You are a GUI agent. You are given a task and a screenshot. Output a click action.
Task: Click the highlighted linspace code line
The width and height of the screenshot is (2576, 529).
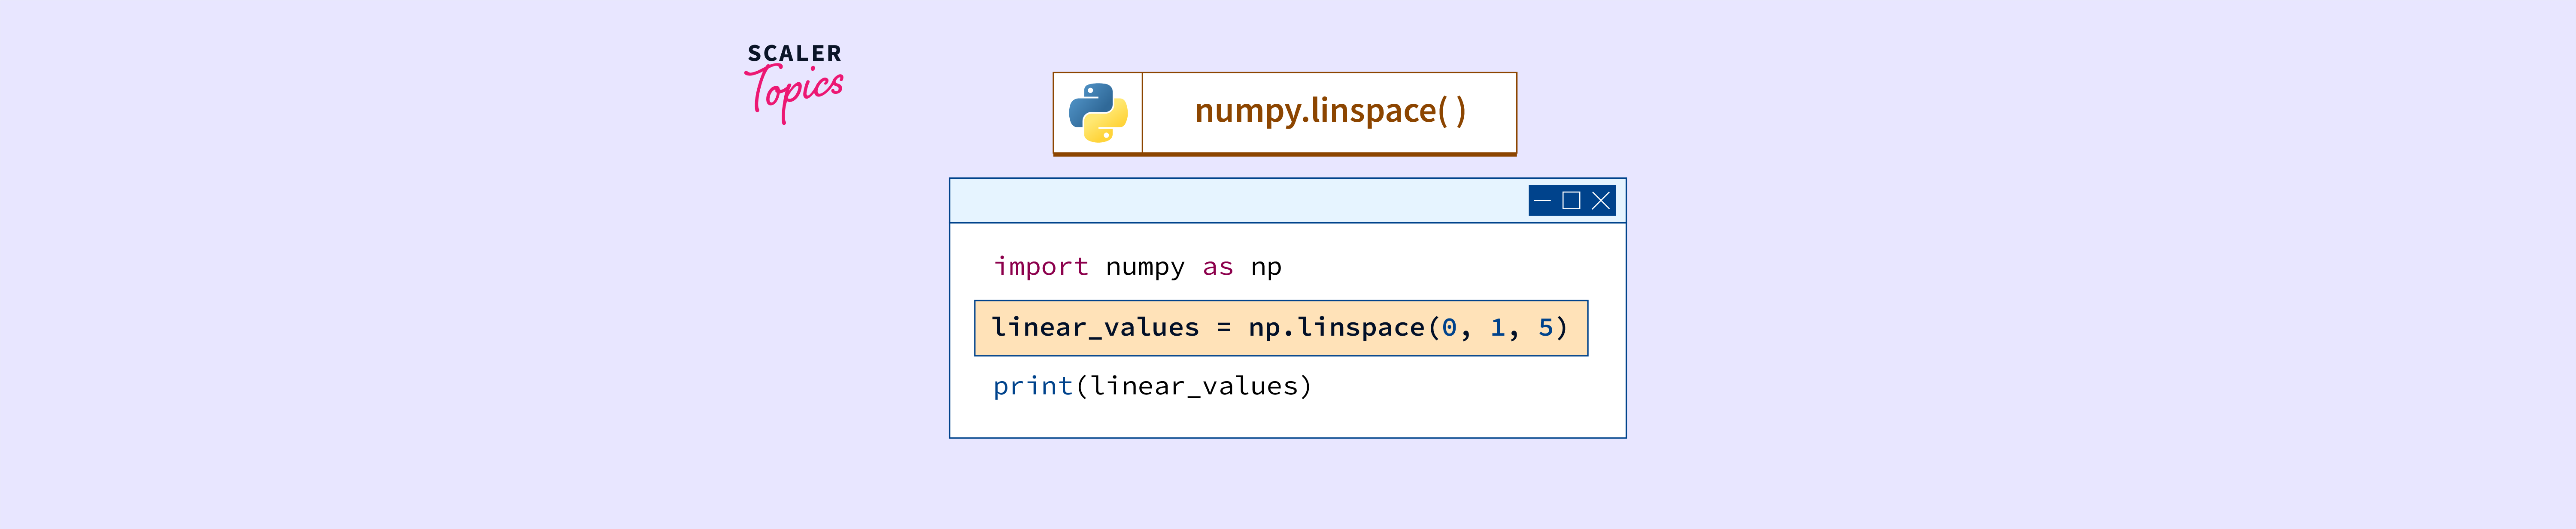point(1280,328)
